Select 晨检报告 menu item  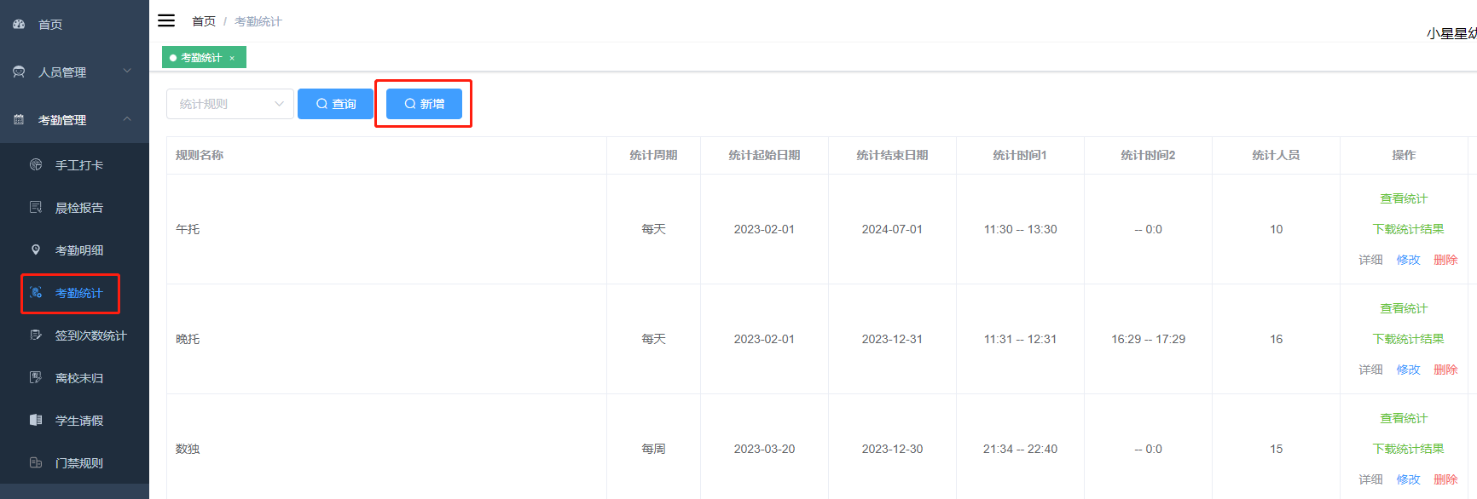(79, 208)
